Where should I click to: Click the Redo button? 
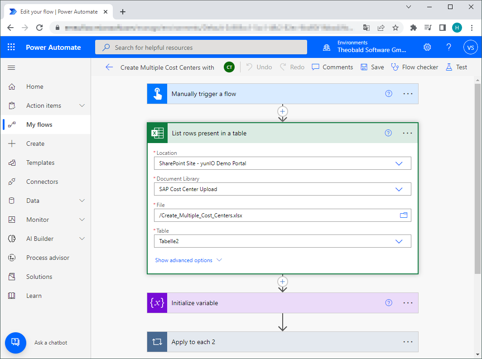(292, 67)
